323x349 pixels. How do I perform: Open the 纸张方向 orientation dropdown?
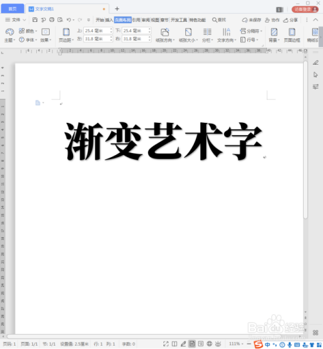pyautogui.click(x=165, y=35)
